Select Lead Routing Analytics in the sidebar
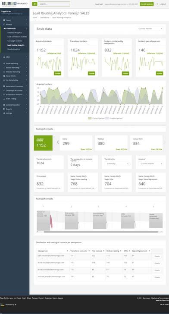 point(16,45)
